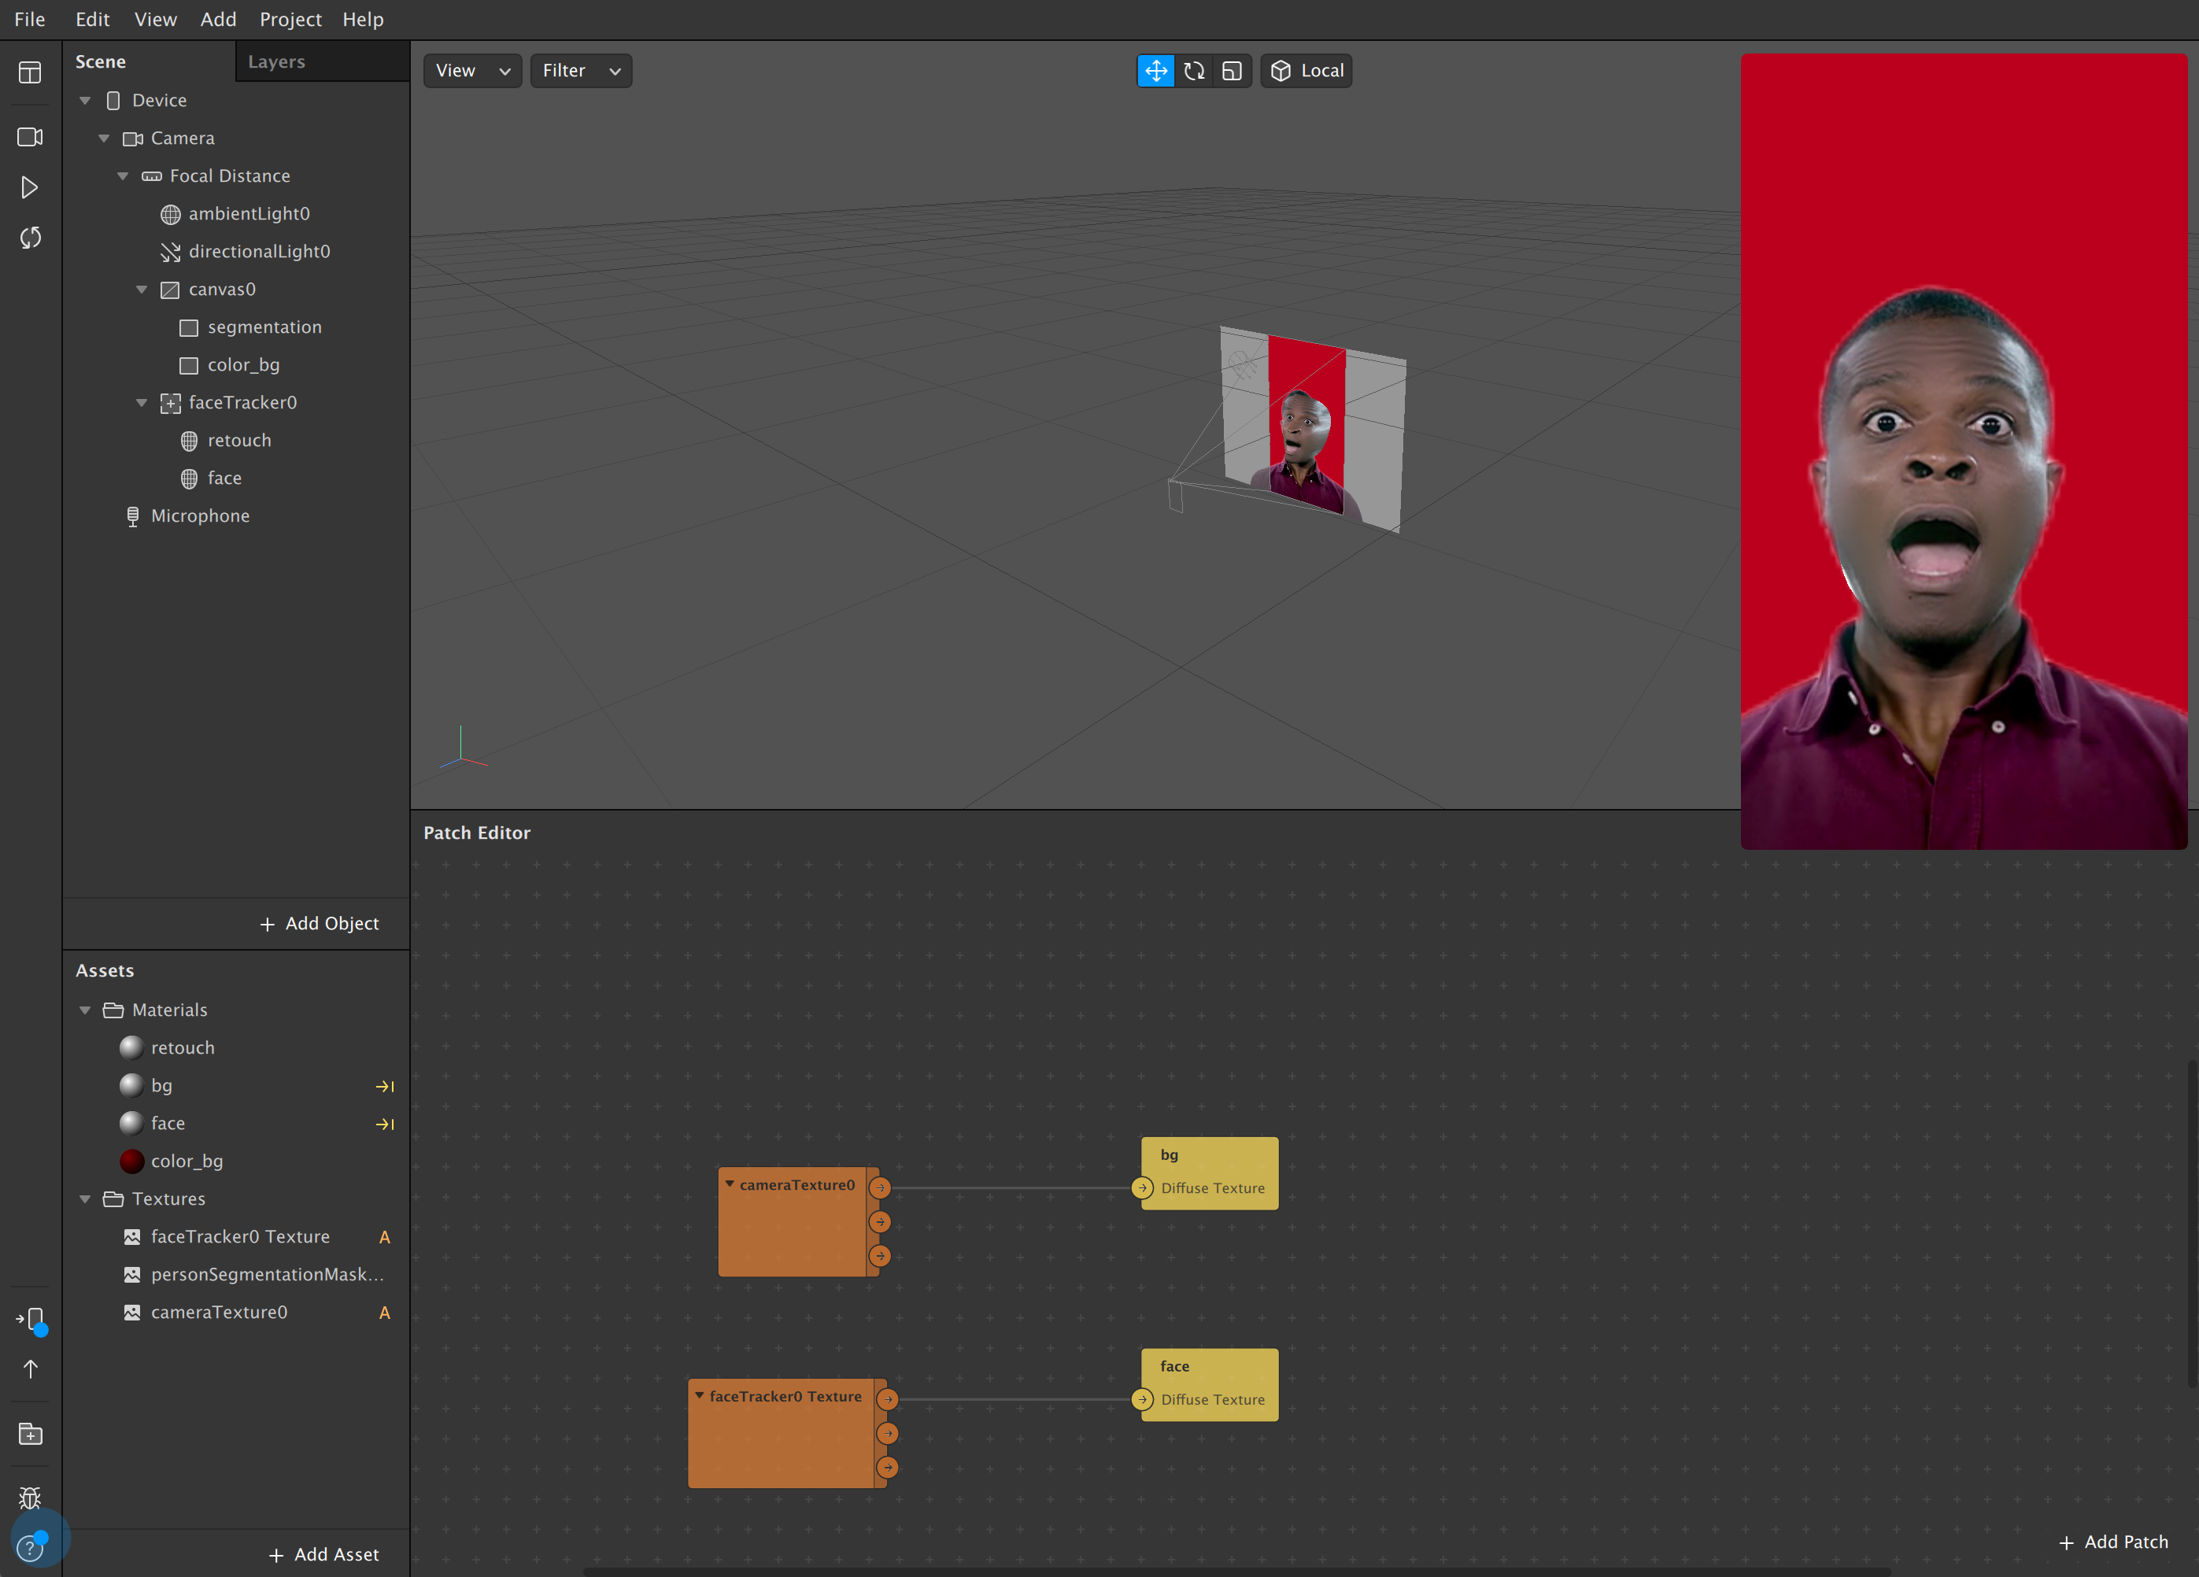Open the bug debug console icon
Viewport: 2199px width, 1577px height.
pyautogui.click(x=30, y=1498)
